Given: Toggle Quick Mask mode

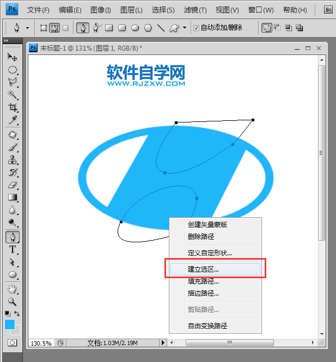Looking at the screenshot, I should 12,343.
